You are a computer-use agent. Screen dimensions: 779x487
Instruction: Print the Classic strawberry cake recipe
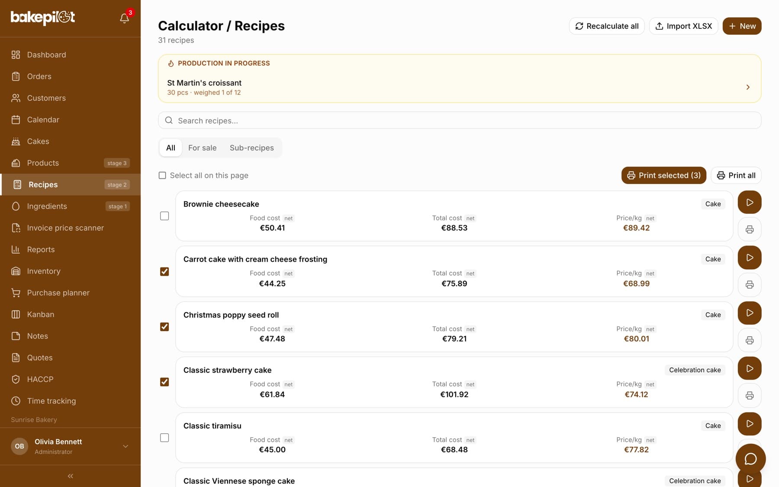point(750,396)
